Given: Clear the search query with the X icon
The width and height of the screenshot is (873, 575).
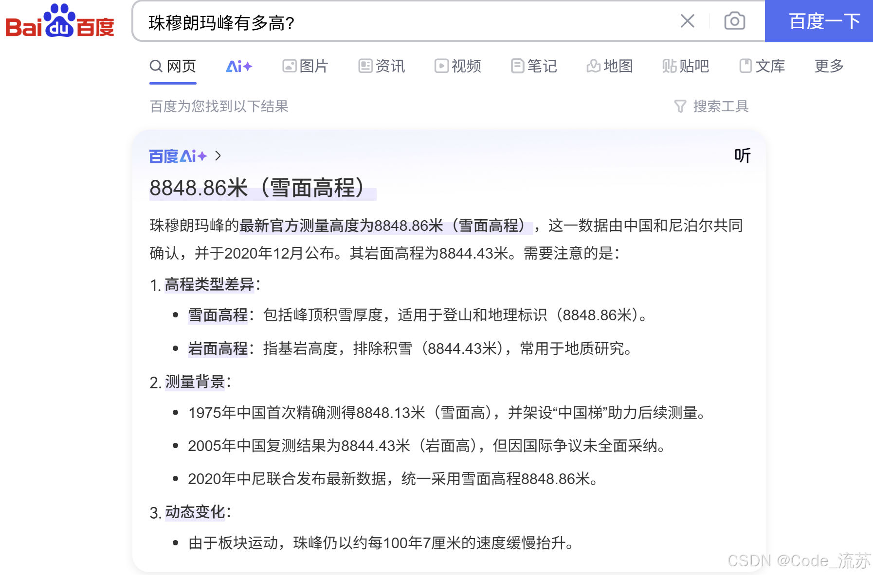Looking at the screenshot, I should [x=687, y=21].
